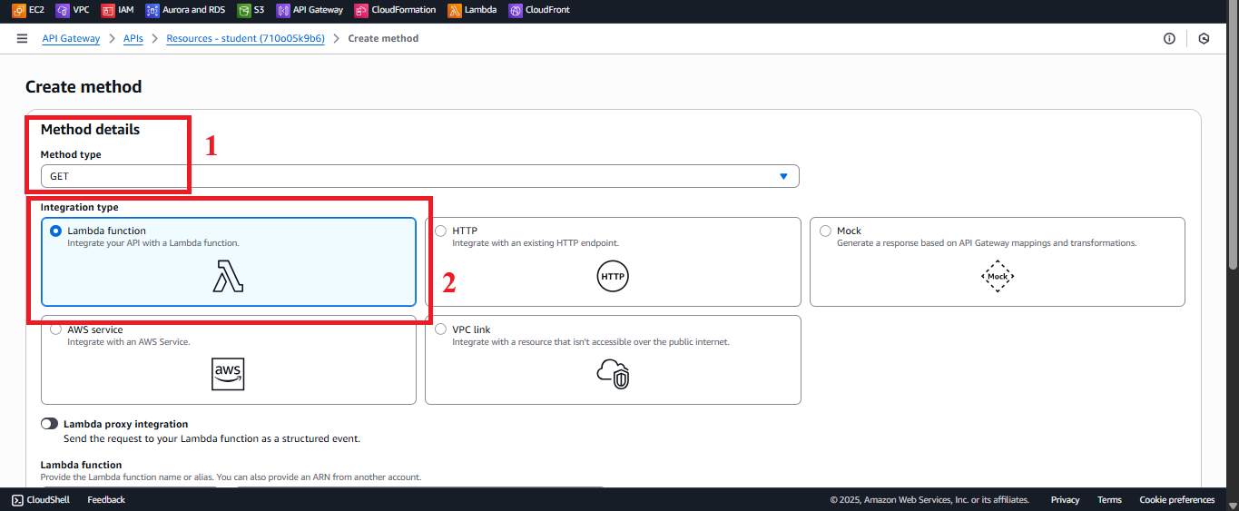
Task: Click the Feedback button
Action: (106, 499)
